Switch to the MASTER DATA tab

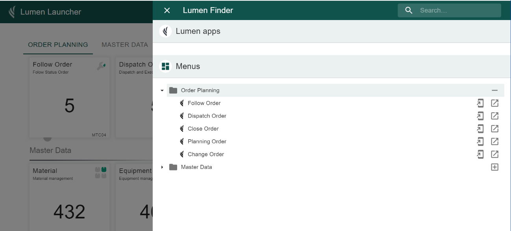point(124,45)
